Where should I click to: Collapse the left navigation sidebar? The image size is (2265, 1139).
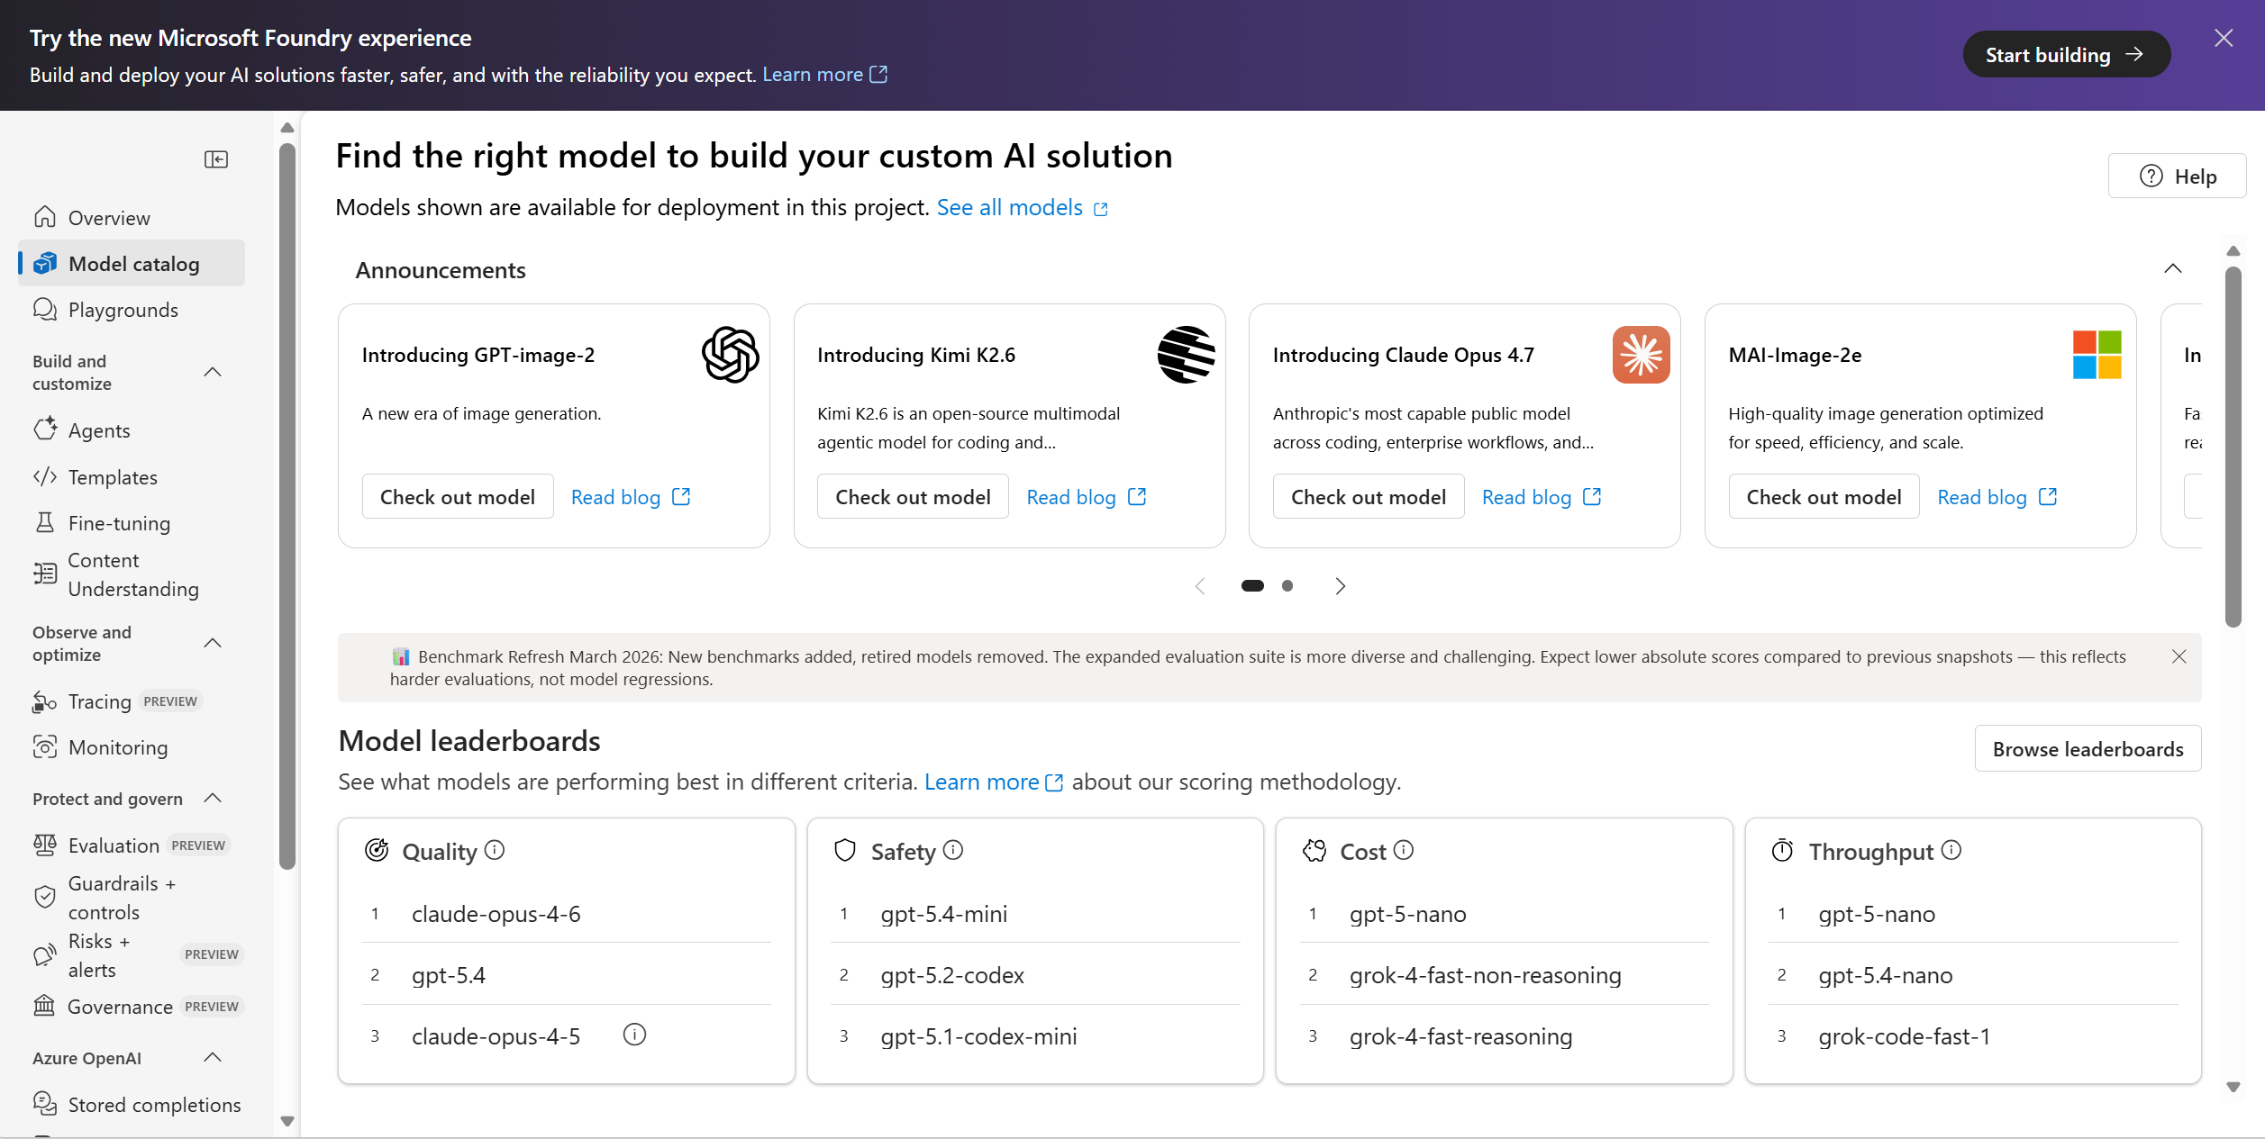coord(216,159)
